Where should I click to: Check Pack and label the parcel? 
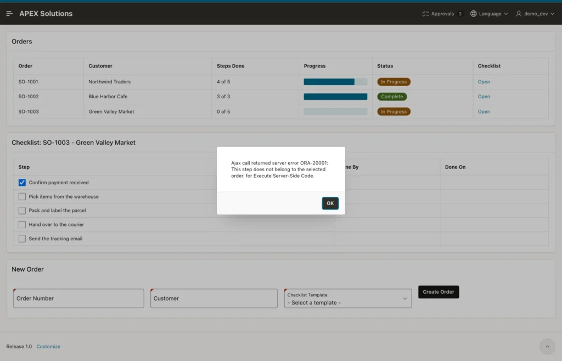point(22,210)
